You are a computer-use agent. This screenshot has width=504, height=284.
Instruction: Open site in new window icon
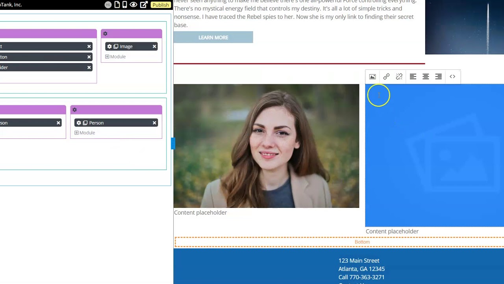pyautogui.click(x=144, y=5)
